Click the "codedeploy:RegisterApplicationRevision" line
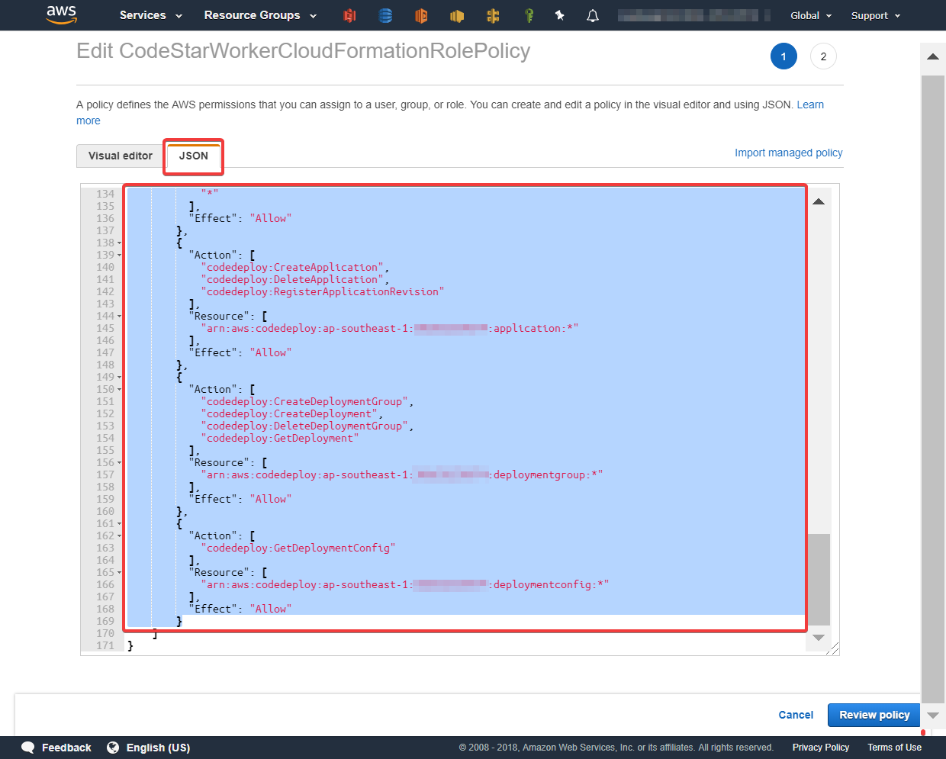Image resolution: width=946 pixels, height=759 pixels. click(323, 292)
